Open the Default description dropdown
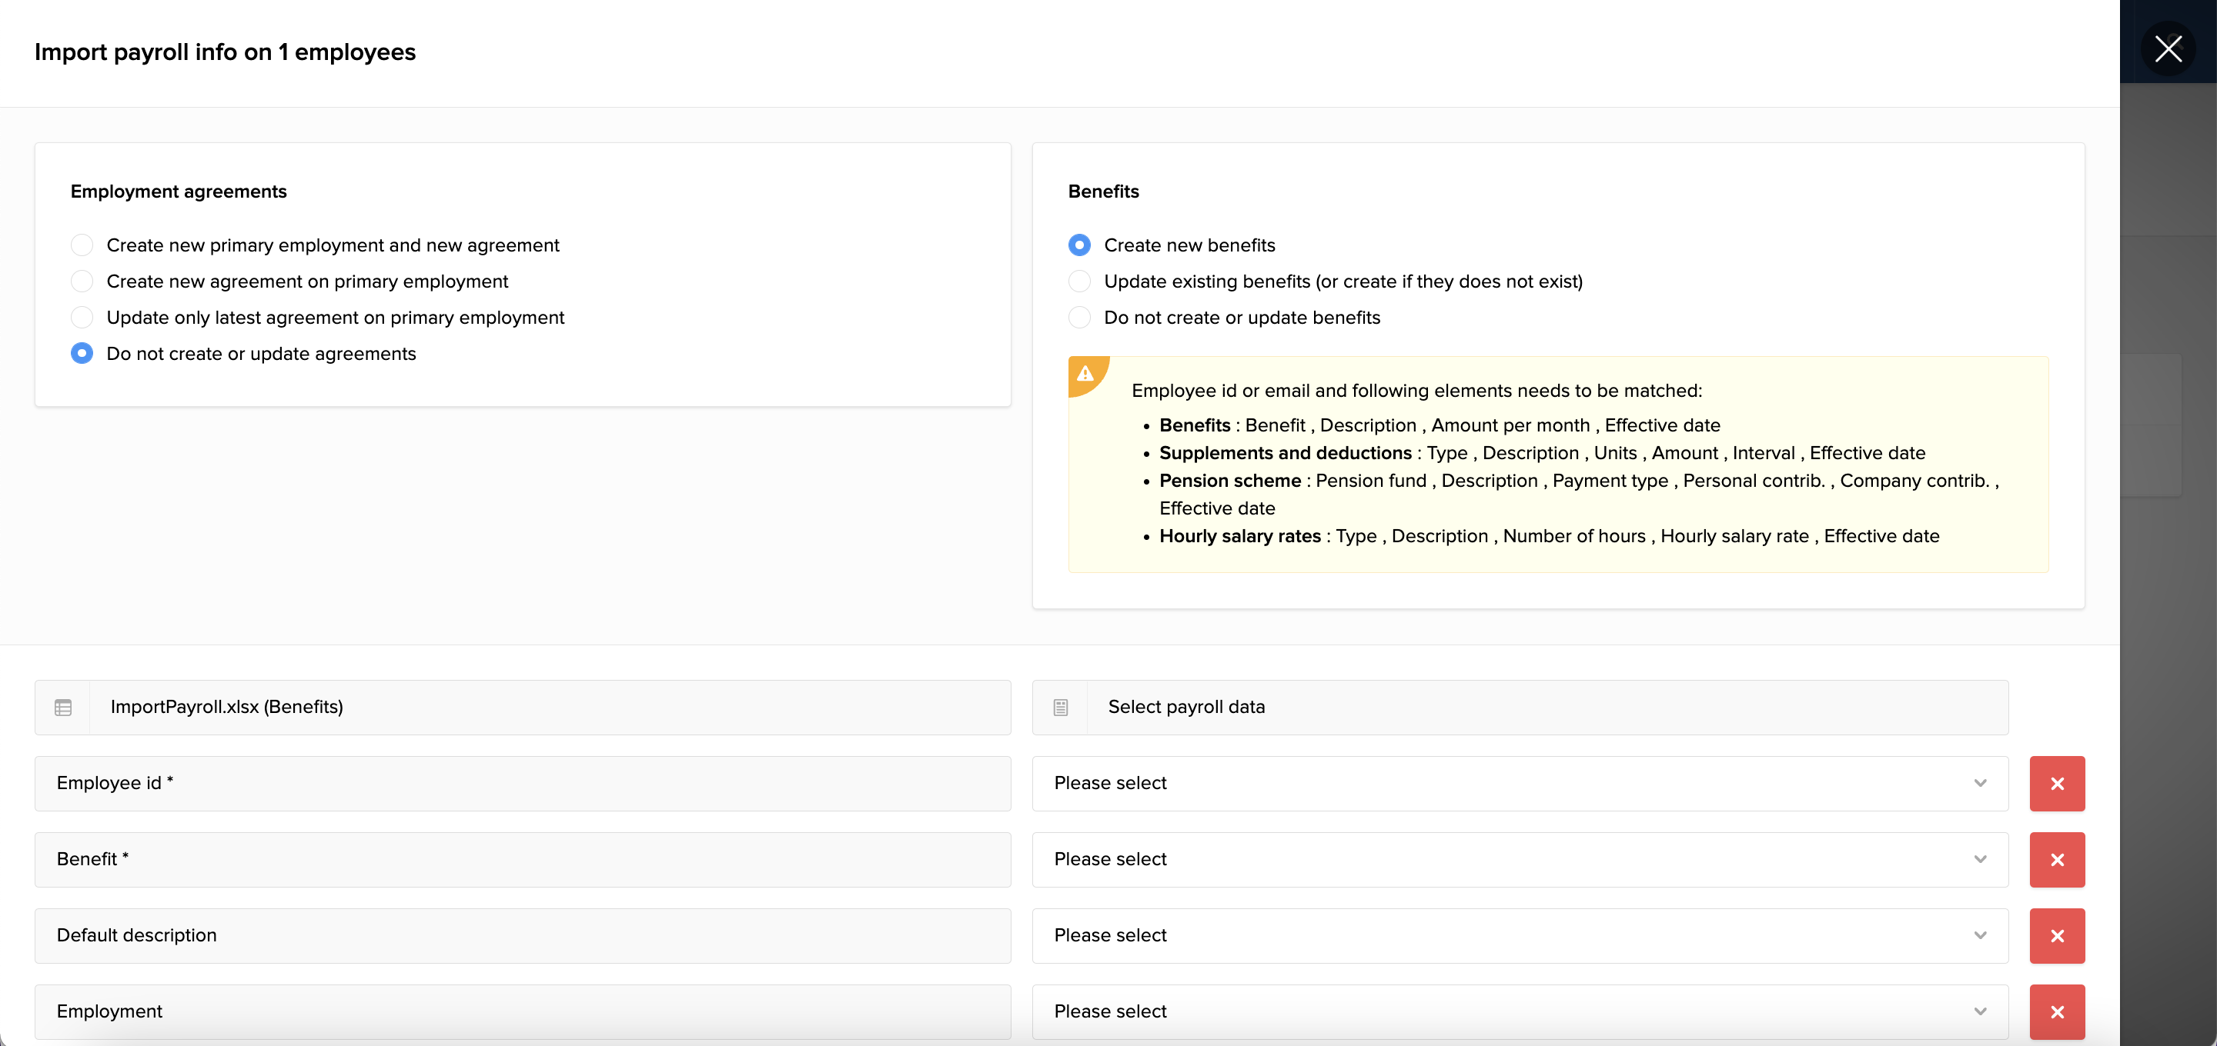The height and width of the screenshot is (1046, 2217). click(x=1519, y=935)
